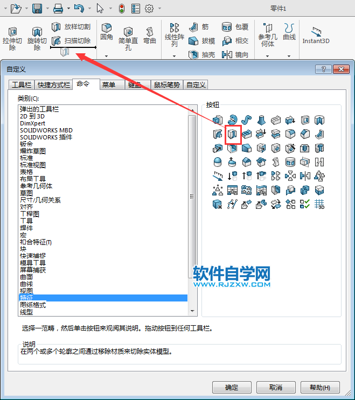This screenshot has width=355, height=400.
Task: Pick the Fill Pattern button icon
Action: [x=247, y=190]
